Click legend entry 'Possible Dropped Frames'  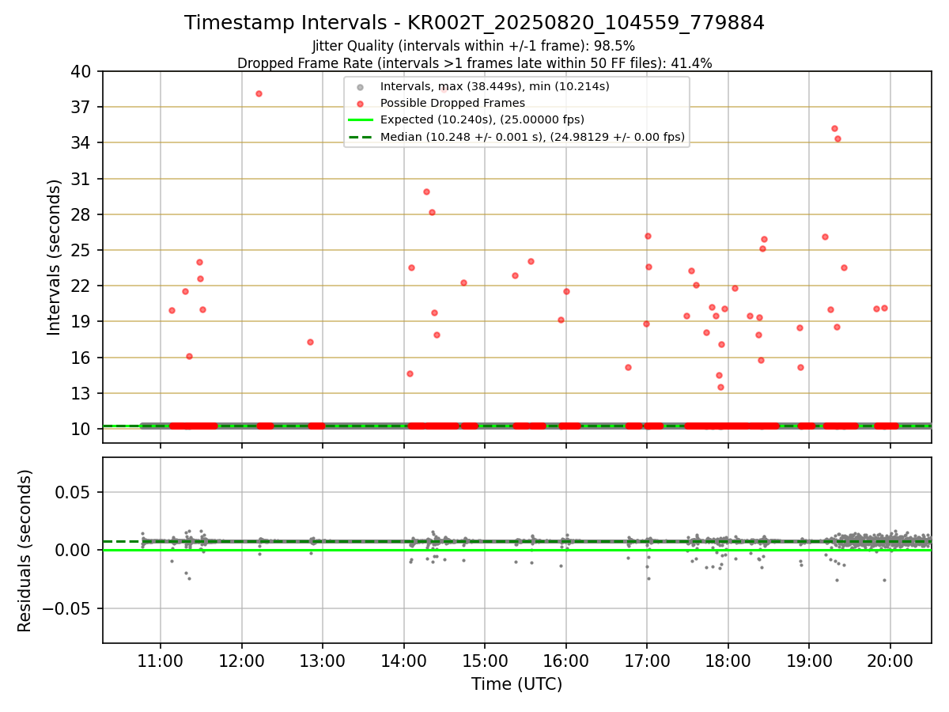[x=452, y=103]
